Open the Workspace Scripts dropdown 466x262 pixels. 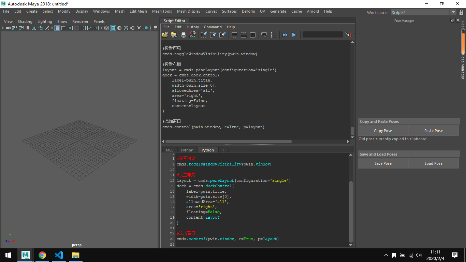(x=424, y=12)
